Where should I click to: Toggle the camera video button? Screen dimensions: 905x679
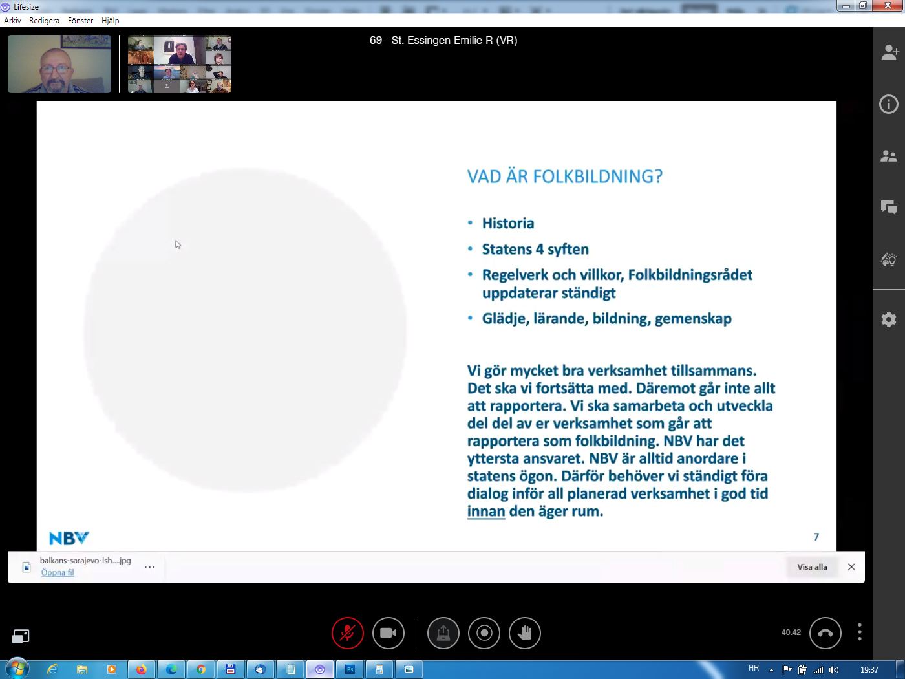[389, 633]
